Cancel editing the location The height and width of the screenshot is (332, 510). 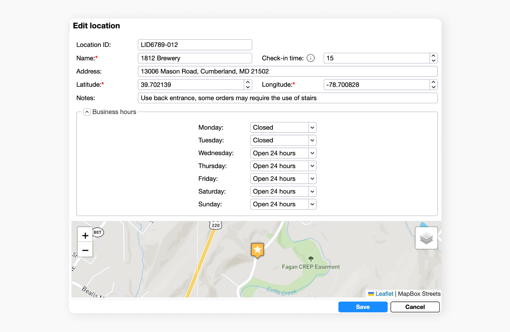[415, 307]
